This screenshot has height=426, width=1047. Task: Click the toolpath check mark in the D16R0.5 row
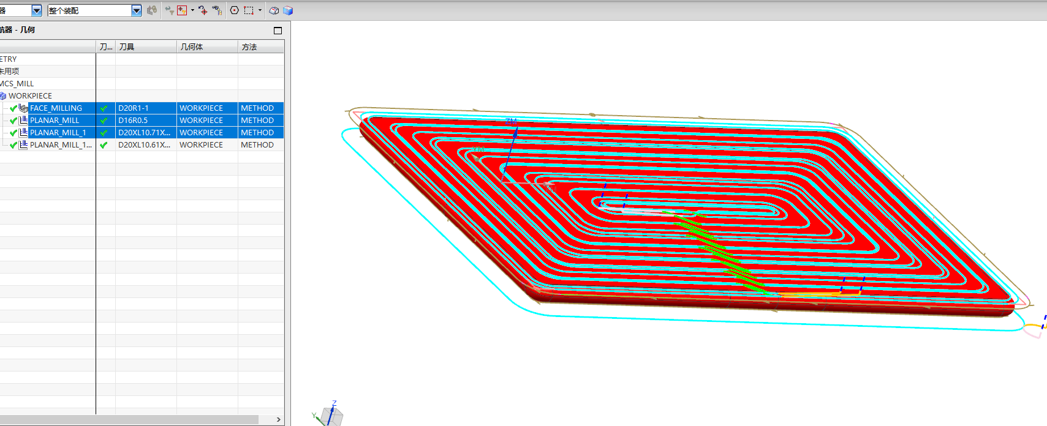pyautogui.click(x=104, y=121)
